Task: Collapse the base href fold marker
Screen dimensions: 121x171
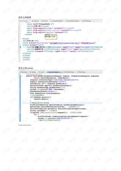Action: (x=22, y=24)
